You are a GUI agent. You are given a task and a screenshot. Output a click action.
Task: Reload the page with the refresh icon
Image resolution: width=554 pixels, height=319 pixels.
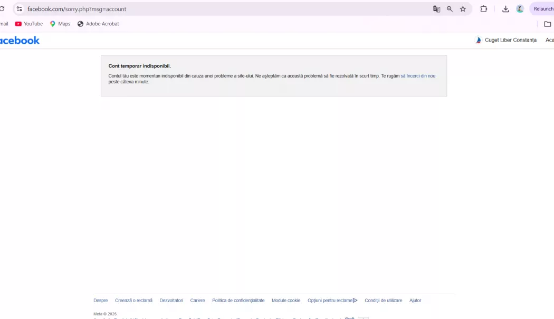pyautogui.click(x=2, y=9)
